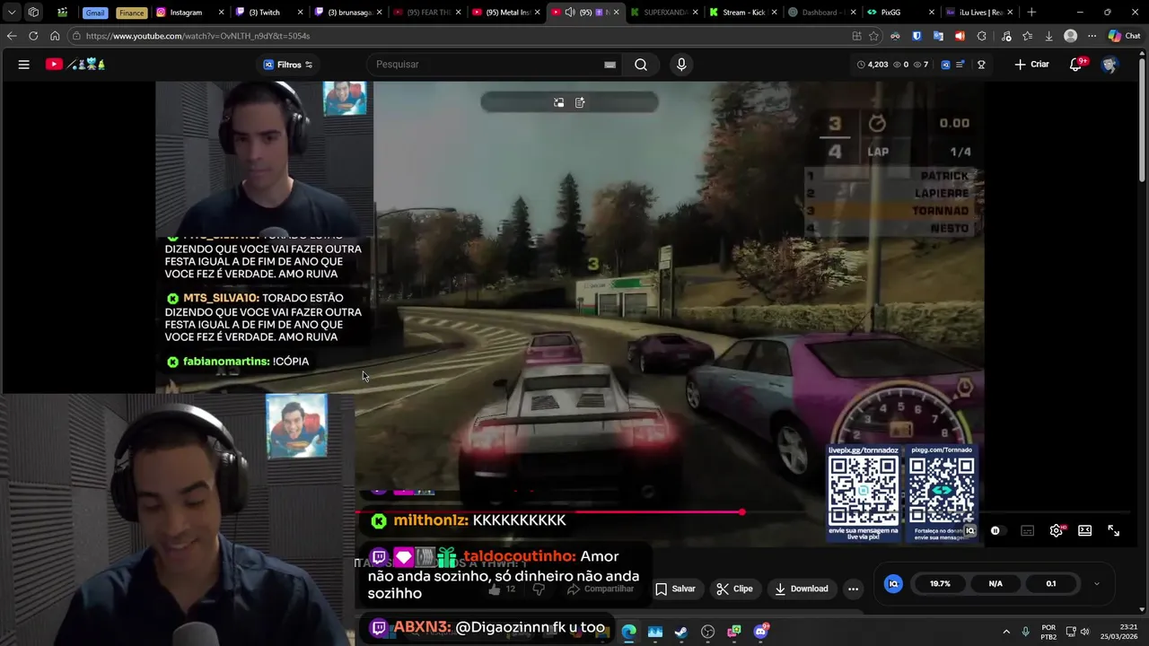Open volume control in system tray
The height and width of the screenshot is (646, 1149).
coord(1085,632)
